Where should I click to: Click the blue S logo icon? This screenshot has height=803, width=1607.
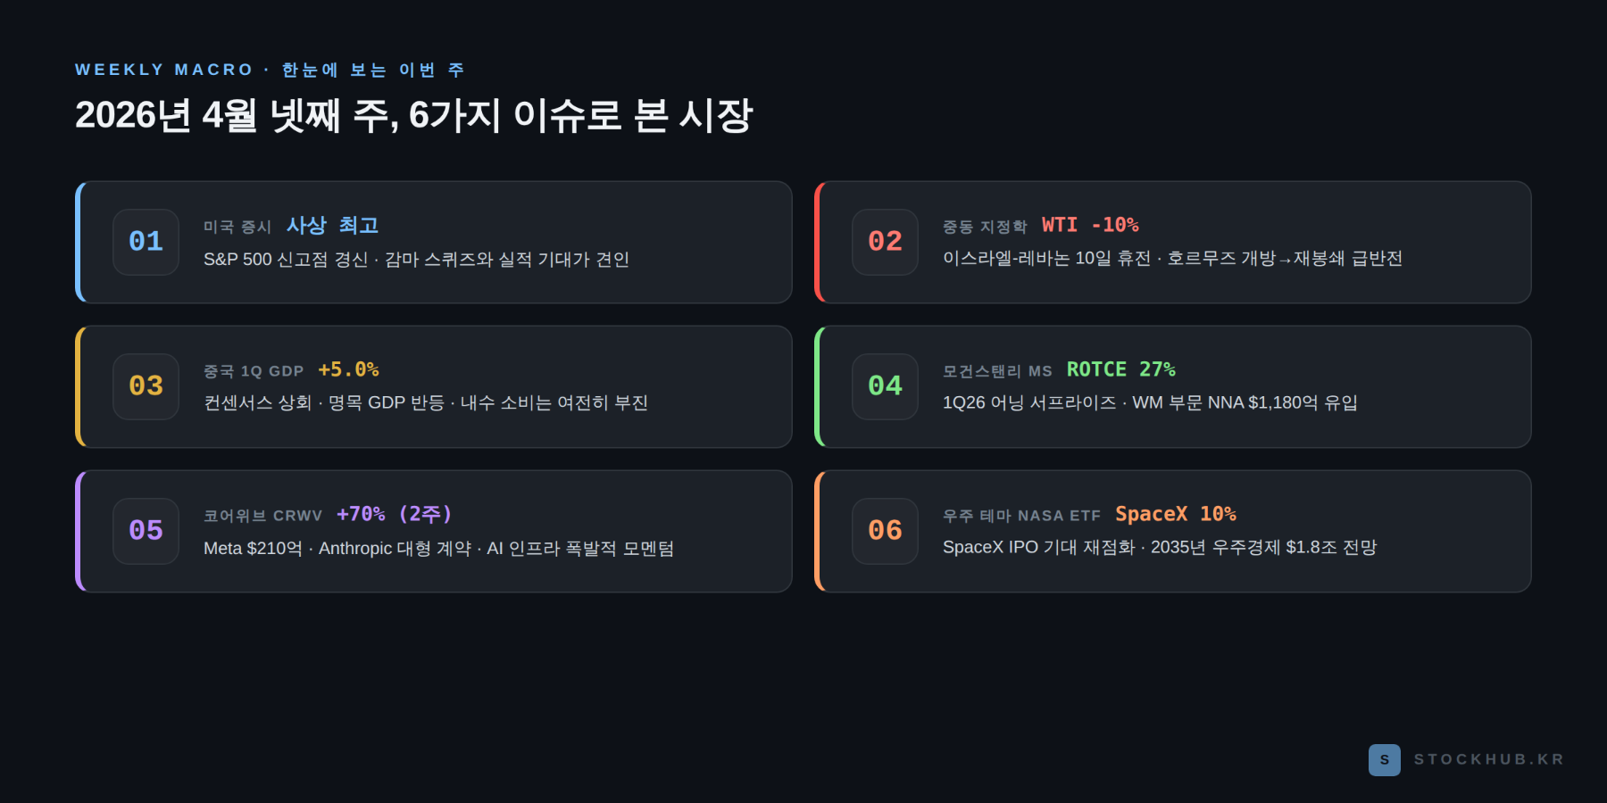[x=1385, y=759]
